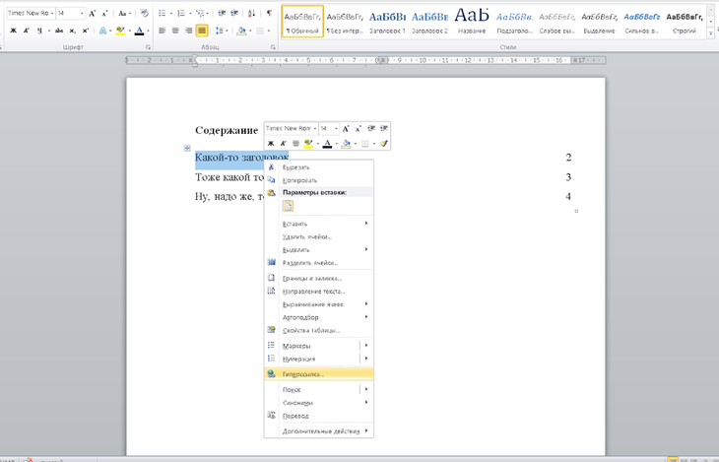This screenshot has height=462, width=719.
Task: Apply the Название style
Action: coord(472,22)
